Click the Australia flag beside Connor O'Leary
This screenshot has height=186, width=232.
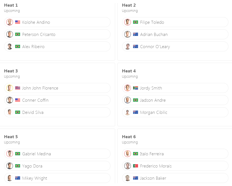136,46
